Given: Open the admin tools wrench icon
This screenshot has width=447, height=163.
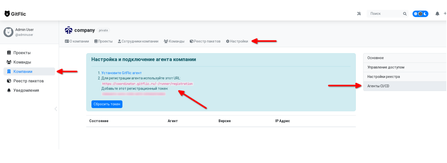Looking at the screenshot, I should pyautogui.click(x=359, y=14).
